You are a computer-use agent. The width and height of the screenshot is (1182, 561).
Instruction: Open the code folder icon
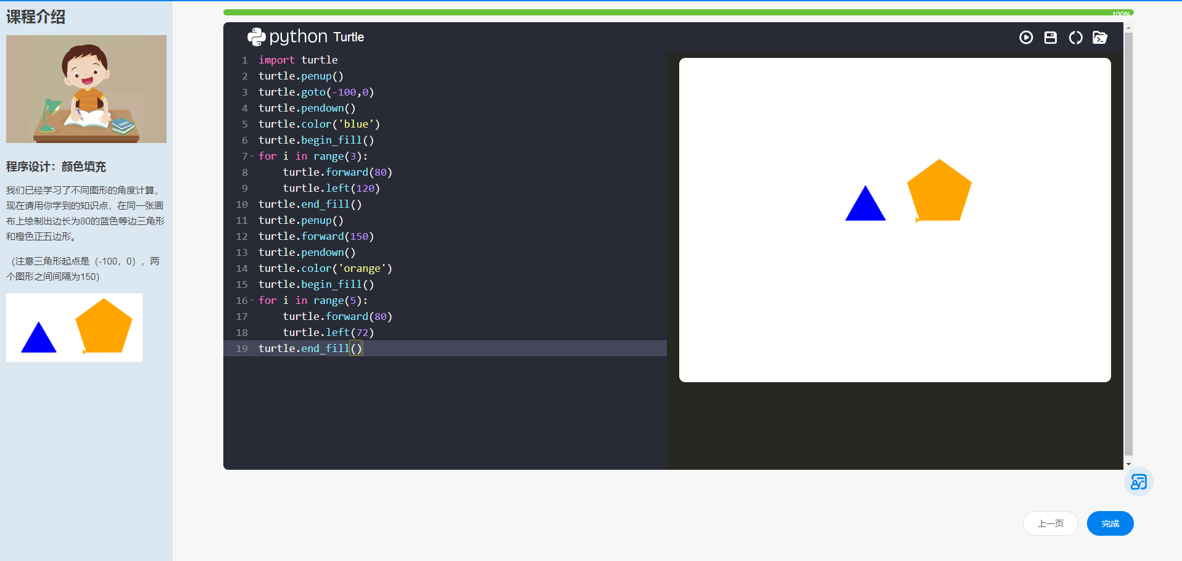point(1099,38)
